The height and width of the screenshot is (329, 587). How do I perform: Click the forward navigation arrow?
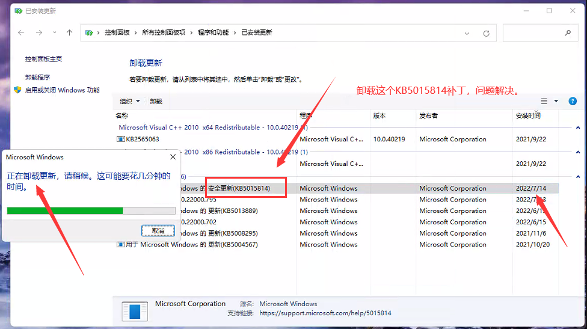pyautogui.click(x=39, y=33)
